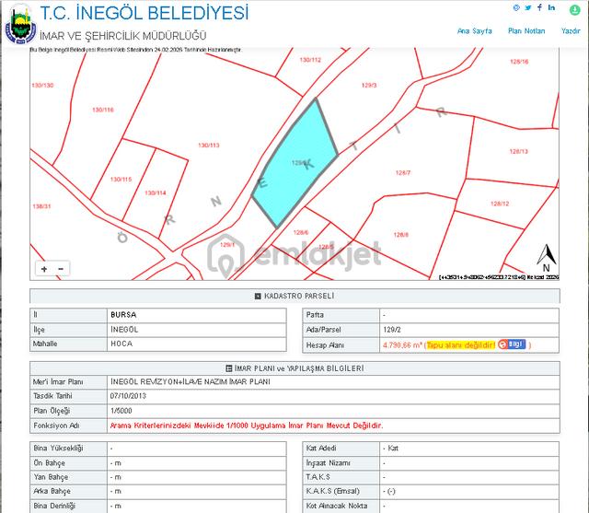Click parcel 130/116 on the map
Screen dimensions: 589x513
(103, 110)
